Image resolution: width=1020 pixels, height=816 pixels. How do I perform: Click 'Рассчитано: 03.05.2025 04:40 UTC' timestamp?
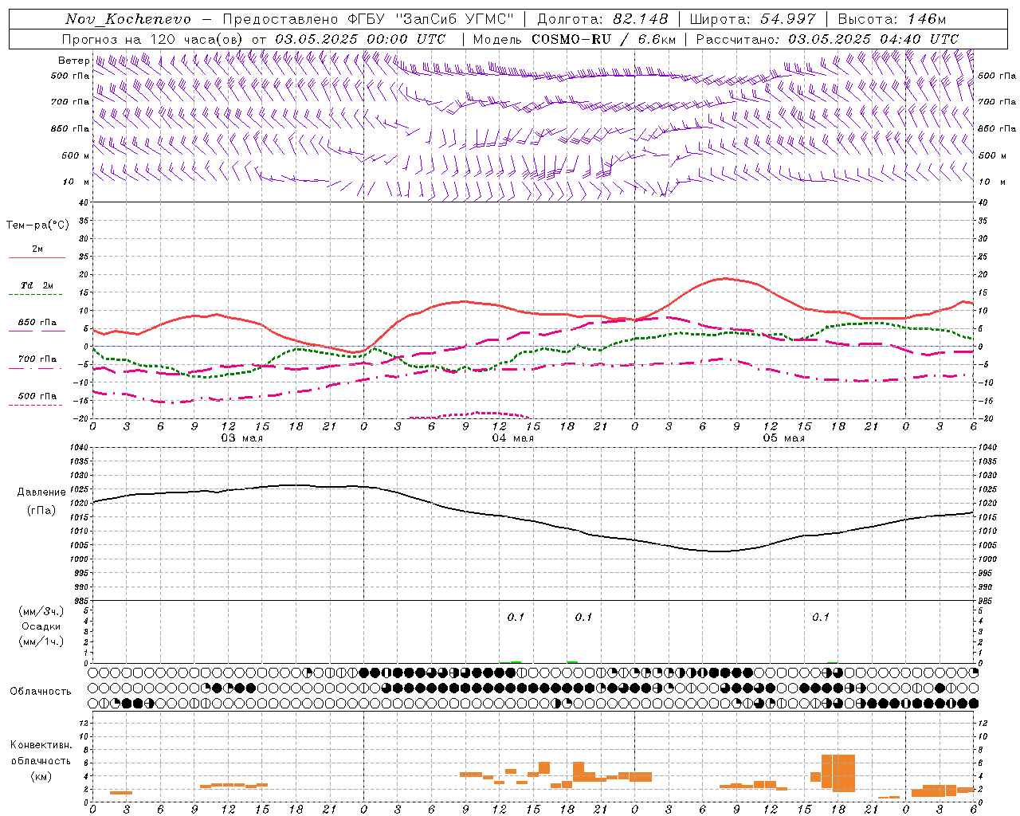pos(827,39)
